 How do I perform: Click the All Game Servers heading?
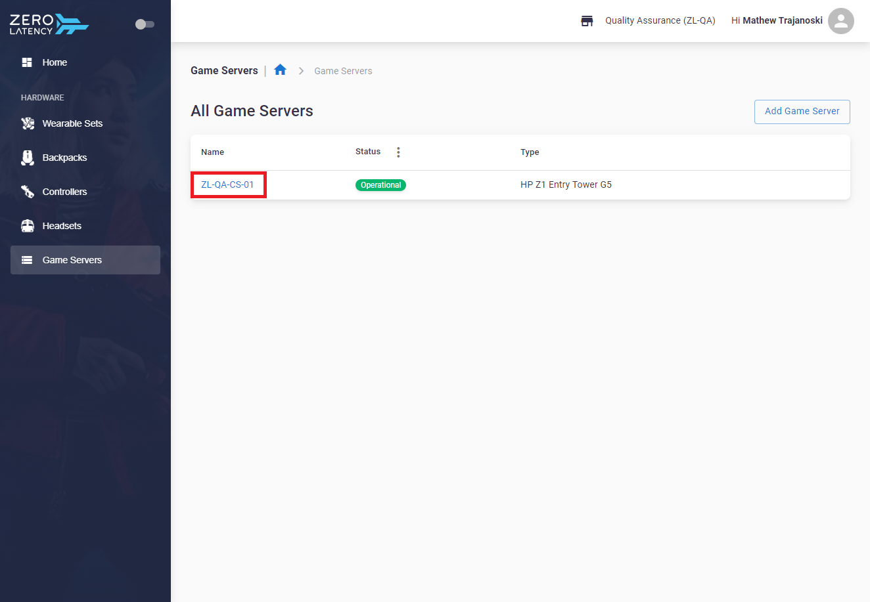coord(252,111)
